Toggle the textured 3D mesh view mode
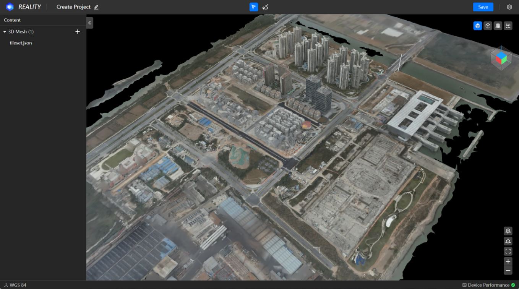Screen dimensions: 519x289 click(x=477, y=26)
